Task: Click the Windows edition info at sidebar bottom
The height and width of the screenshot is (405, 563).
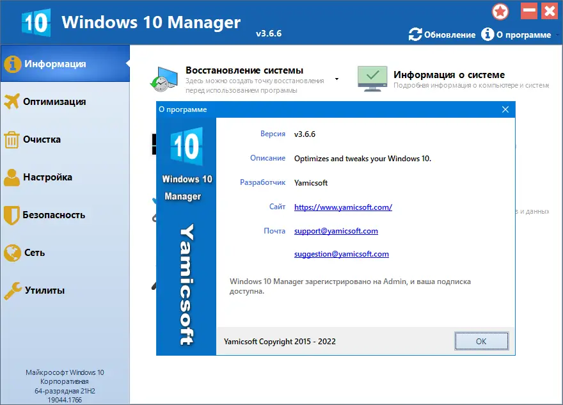Action: point(65,386)
